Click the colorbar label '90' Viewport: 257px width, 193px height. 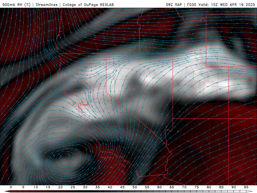tap(234, 187)
